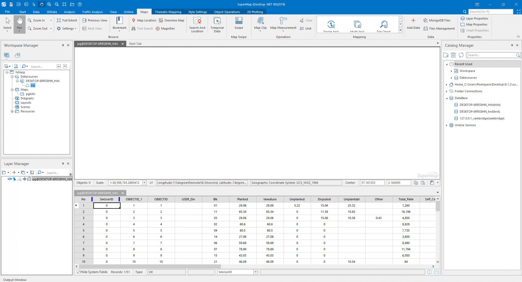Close the pg@DESKTOP-6RRS8HN_hihi map tab

[x=123, y=44]
